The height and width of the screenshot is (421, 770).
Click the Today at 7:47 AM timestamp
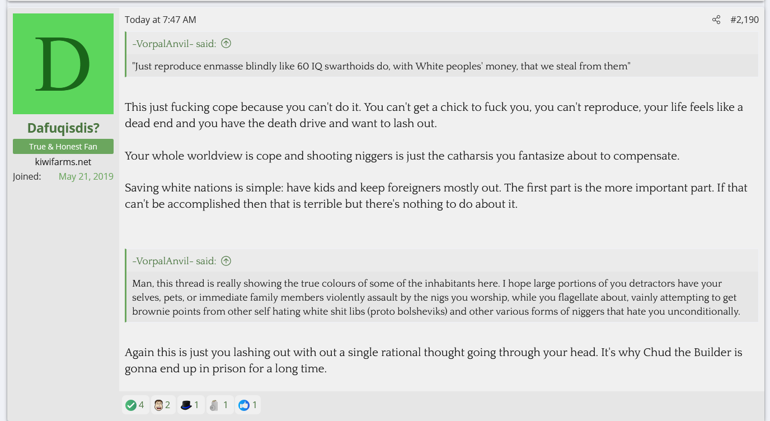tap(161, 20)
